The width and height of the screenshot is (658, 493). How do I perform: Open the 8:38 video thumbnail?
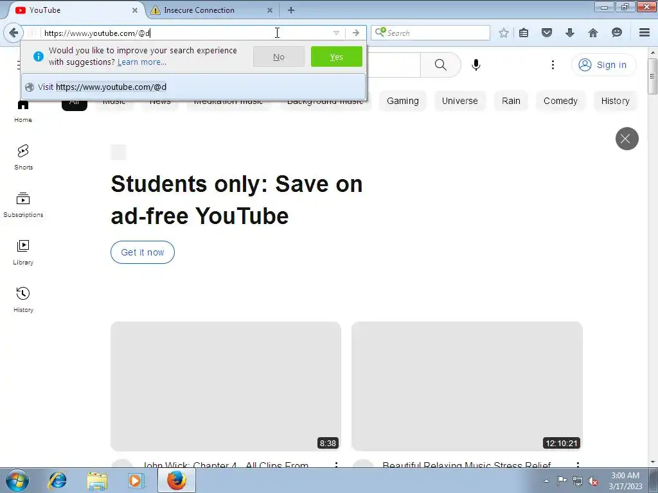226,386
